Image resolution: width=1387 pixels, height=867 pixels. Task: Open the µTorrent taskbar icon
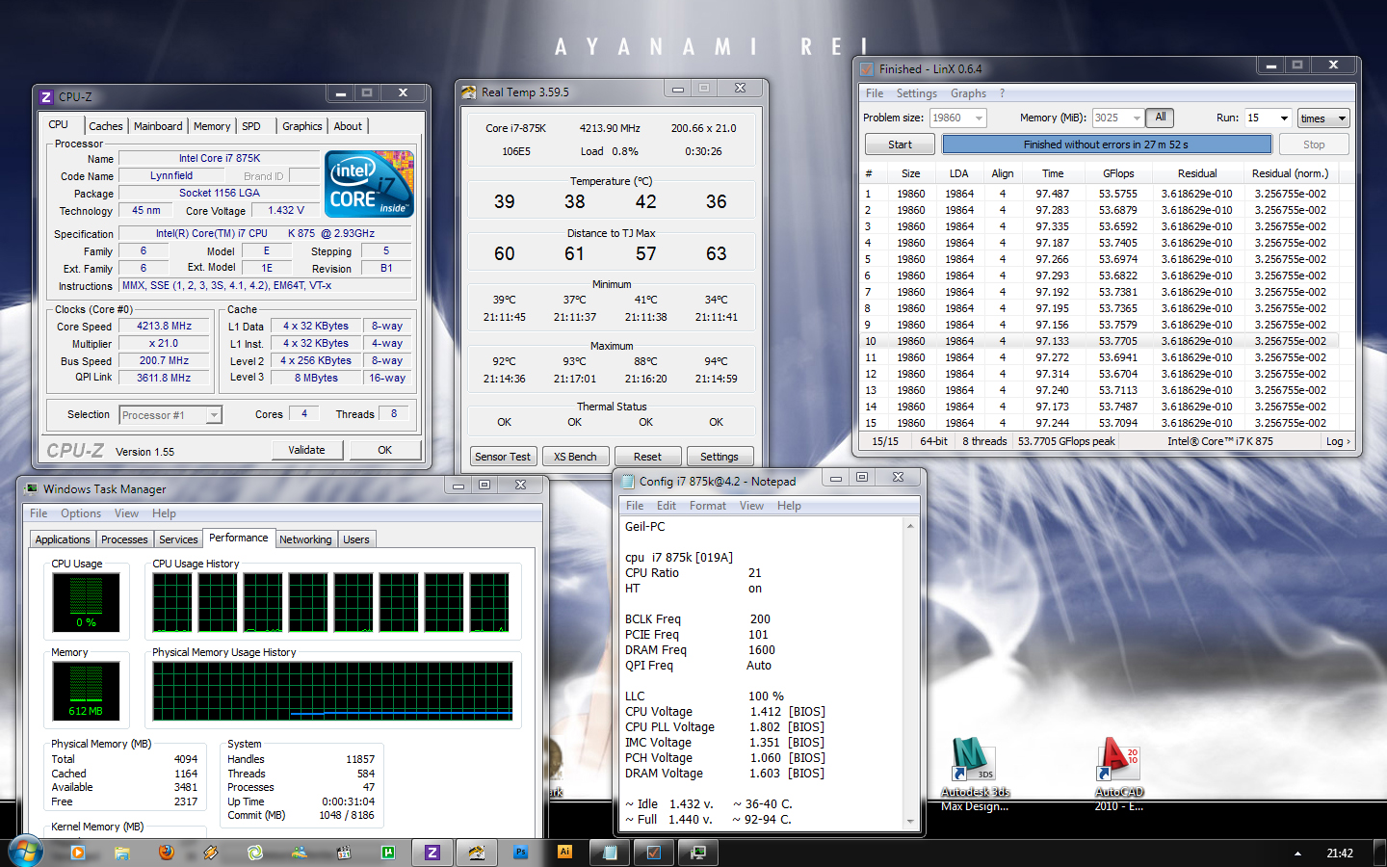coord(388,853)
